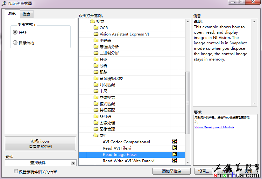The height and width of the screenshot is (179, 262).
Task: Open the 查找硬件 dropdown arrow
Action: tap(73, 163)
